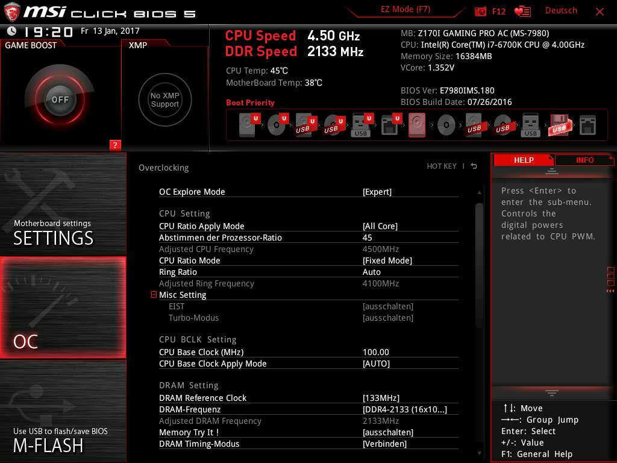Toggle the EIST ausschalten setting

pyautogui.click(x=387, y=306)
